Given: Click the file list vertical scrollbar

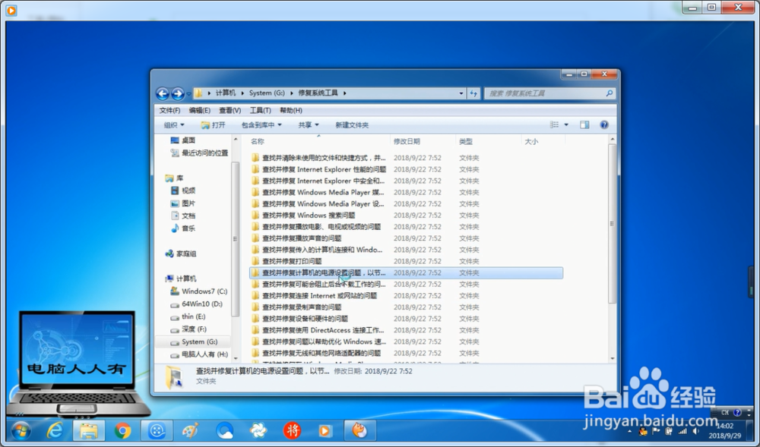Looking at the screenshot, I should point(612,223).
